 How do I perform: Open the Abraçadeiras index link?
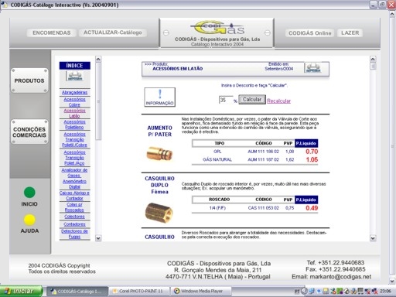74,92
